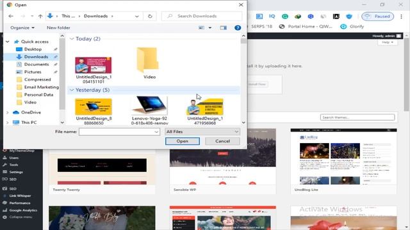Screen dimensions: 410x230
Task: Collapse the Today group
Action: (x=72, y=38)
